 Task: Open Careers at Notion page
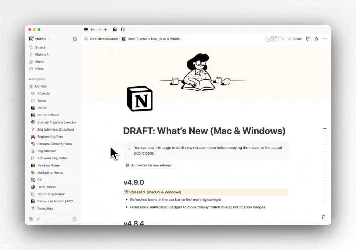(56, 201)
